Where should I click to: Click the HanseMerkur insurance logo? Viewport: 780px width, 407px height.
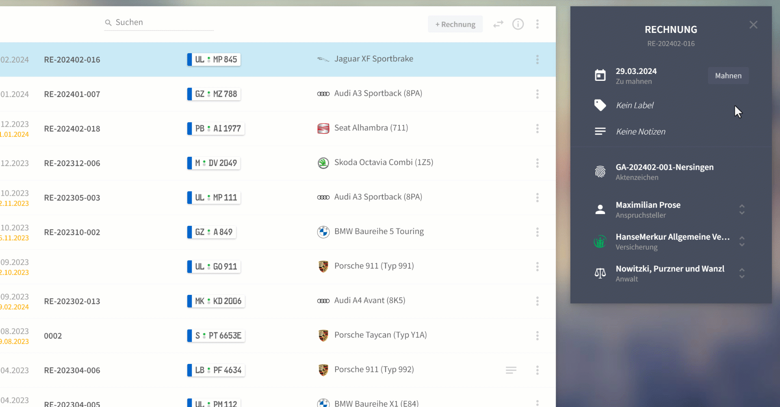(600, 242)
